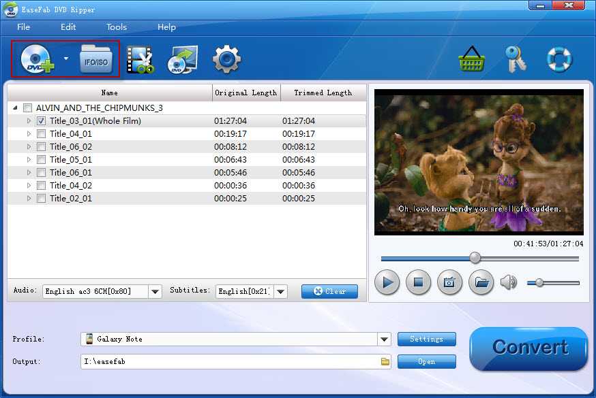The height and width of the screenshot is (398, 596).
Task: Click the preview seek slider handle
Action: (475, 258)
